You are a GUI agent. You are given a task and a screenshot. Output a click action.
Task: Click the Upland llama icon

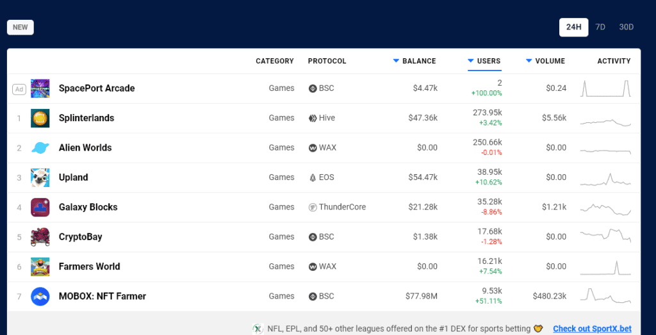(x=40, y=177)
